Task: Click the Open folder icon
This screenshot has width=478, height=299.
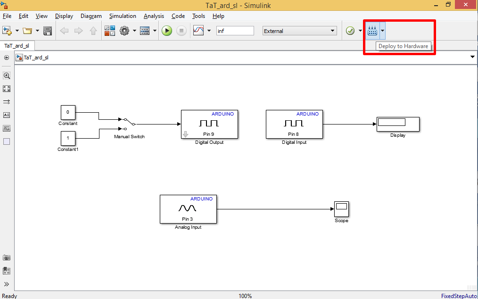Action: coord(27,31)
